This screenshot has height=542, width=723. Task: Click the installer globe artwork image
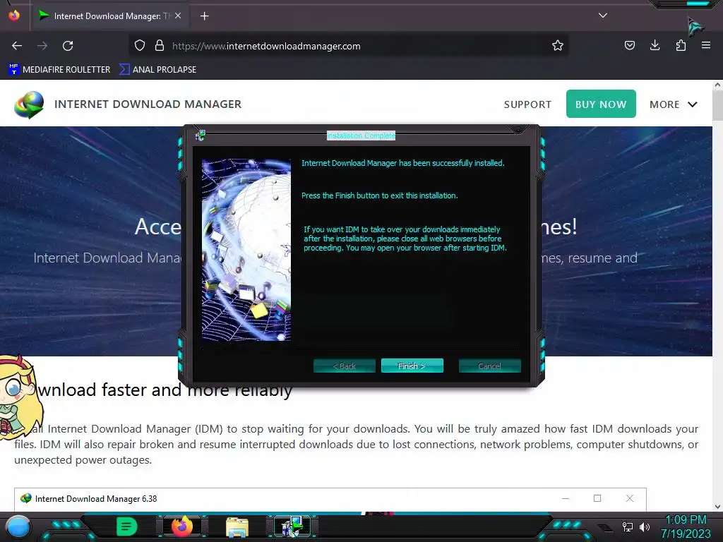[x=246, y=250]
